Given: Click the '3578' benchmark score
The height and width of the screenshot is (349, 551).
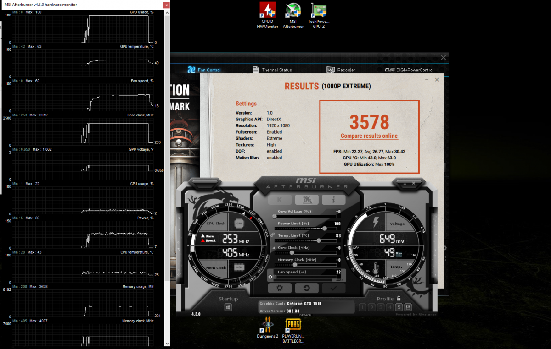Looking at the screenshot, I should click(369, 122).
